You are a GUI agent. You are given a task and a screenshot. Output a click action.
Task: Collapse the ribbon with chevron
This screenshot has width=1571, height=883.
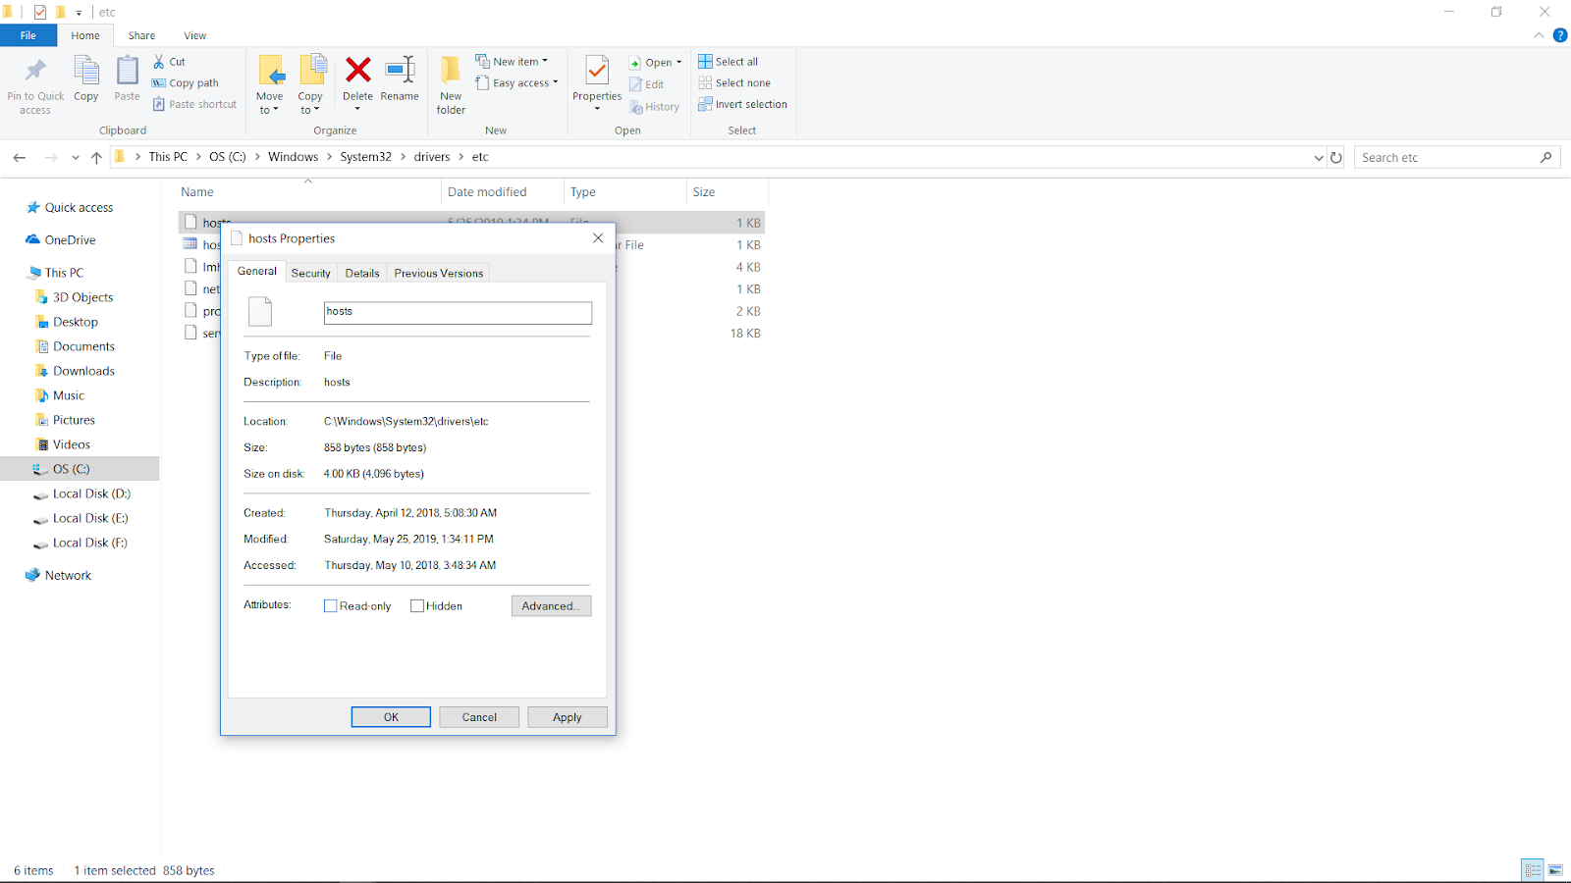click(x=1539, y=35)
